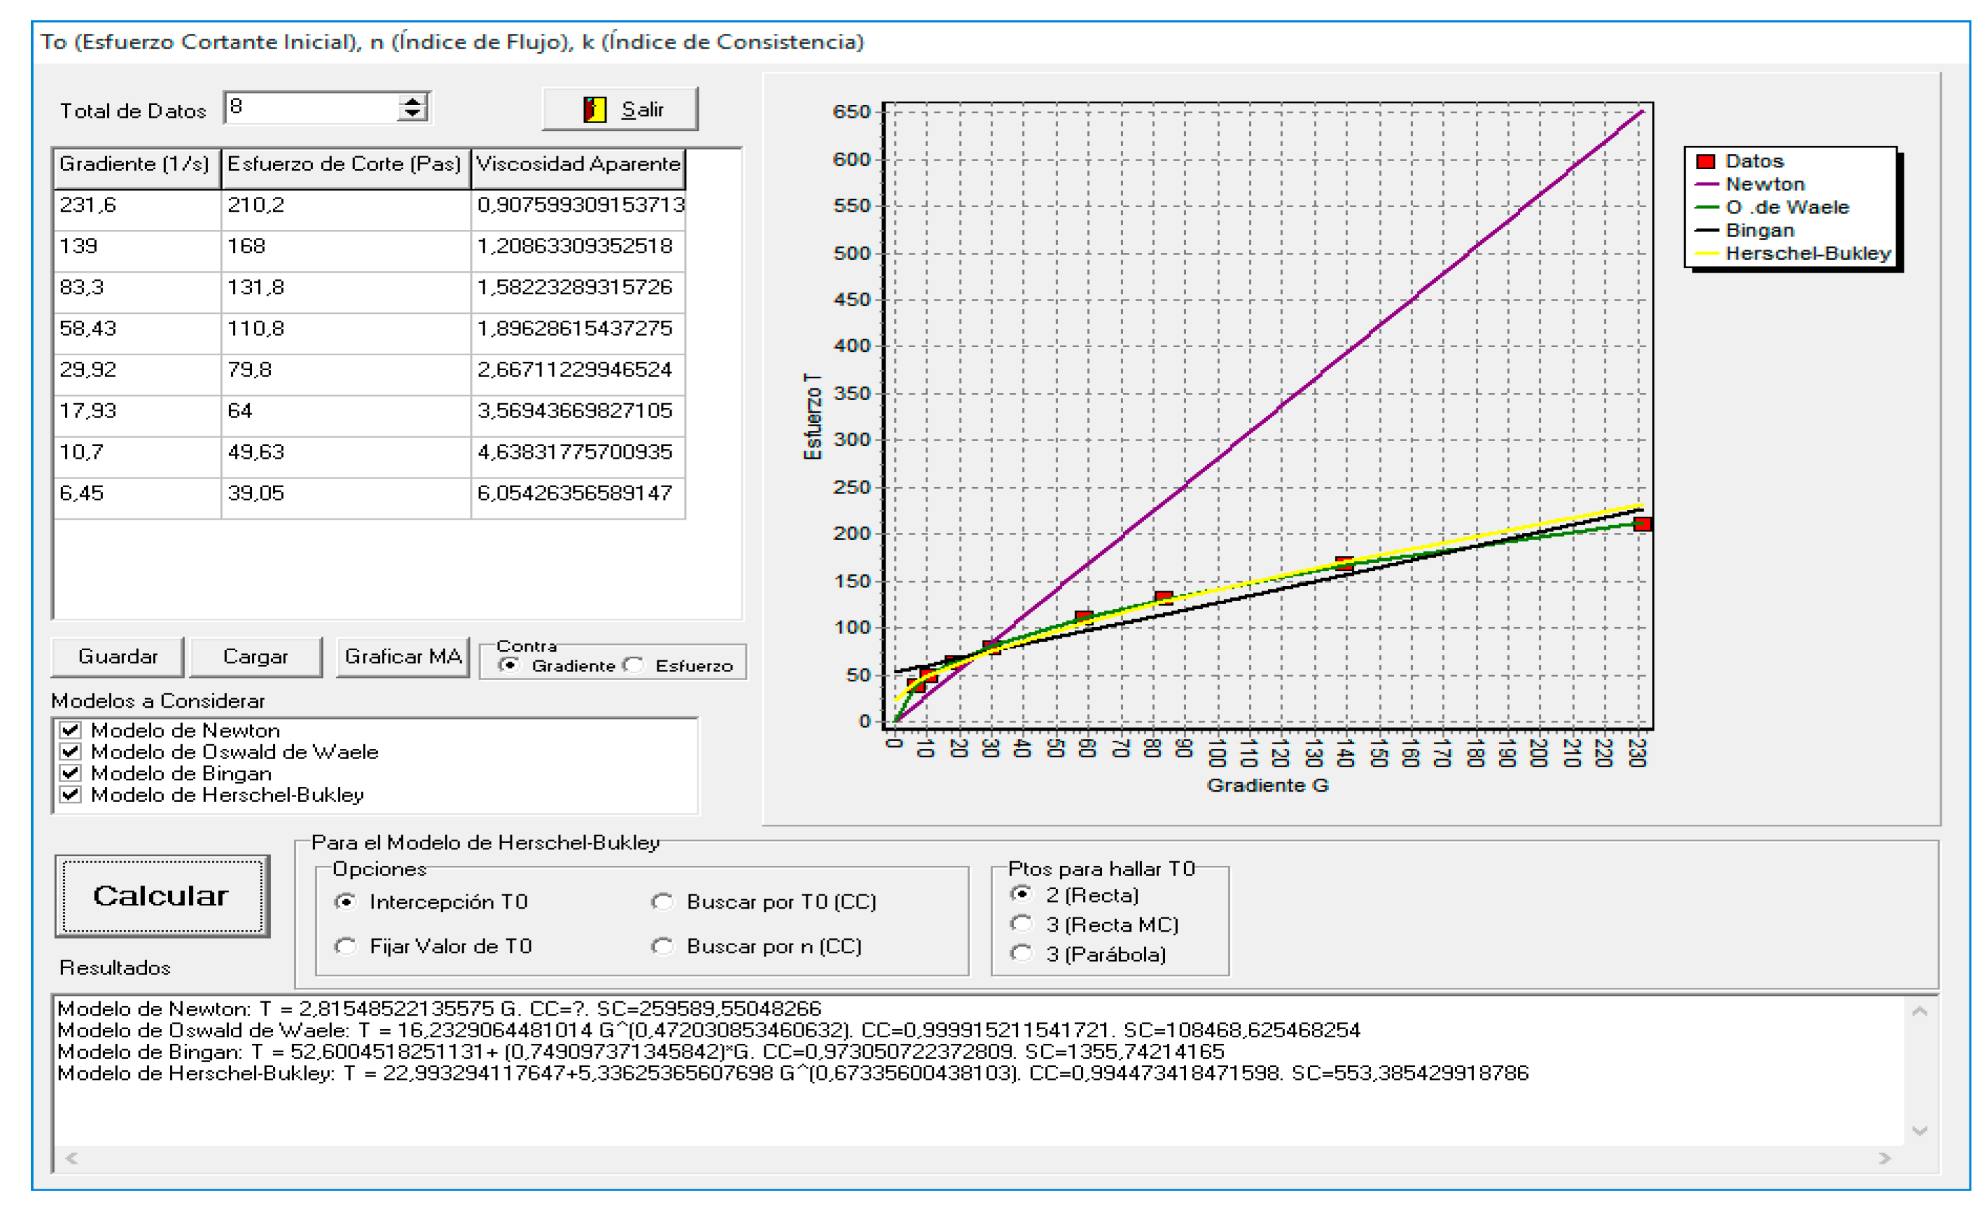1987x1207 pixels.
Task: Disable Modelo de Herschel-Bukley checkbox
Action: click(71, 794)
